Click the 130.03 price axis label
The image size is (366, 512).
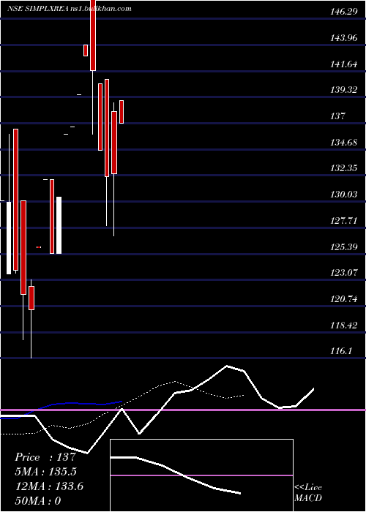coord(344,195)
